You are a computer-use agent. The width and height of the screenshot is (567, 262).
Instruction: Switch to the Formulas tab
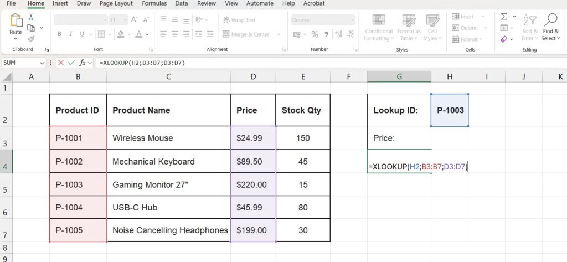coord(154,3)
